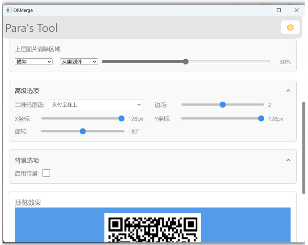Screen dimensions: 308x245
Task: Click the 180° rotation value
Action: pos(134,132)
